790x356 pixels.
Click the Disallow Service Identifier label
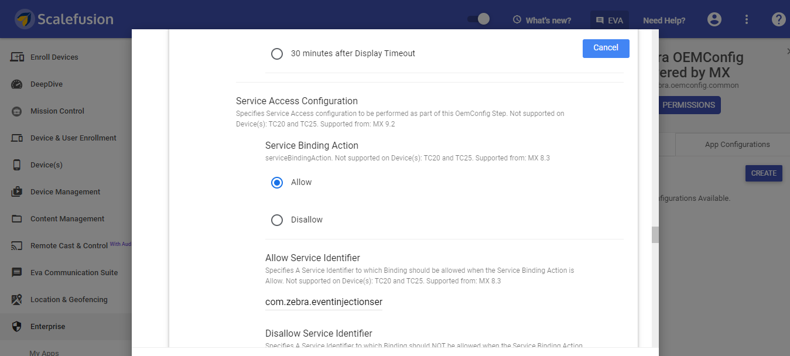pos(319,334)
